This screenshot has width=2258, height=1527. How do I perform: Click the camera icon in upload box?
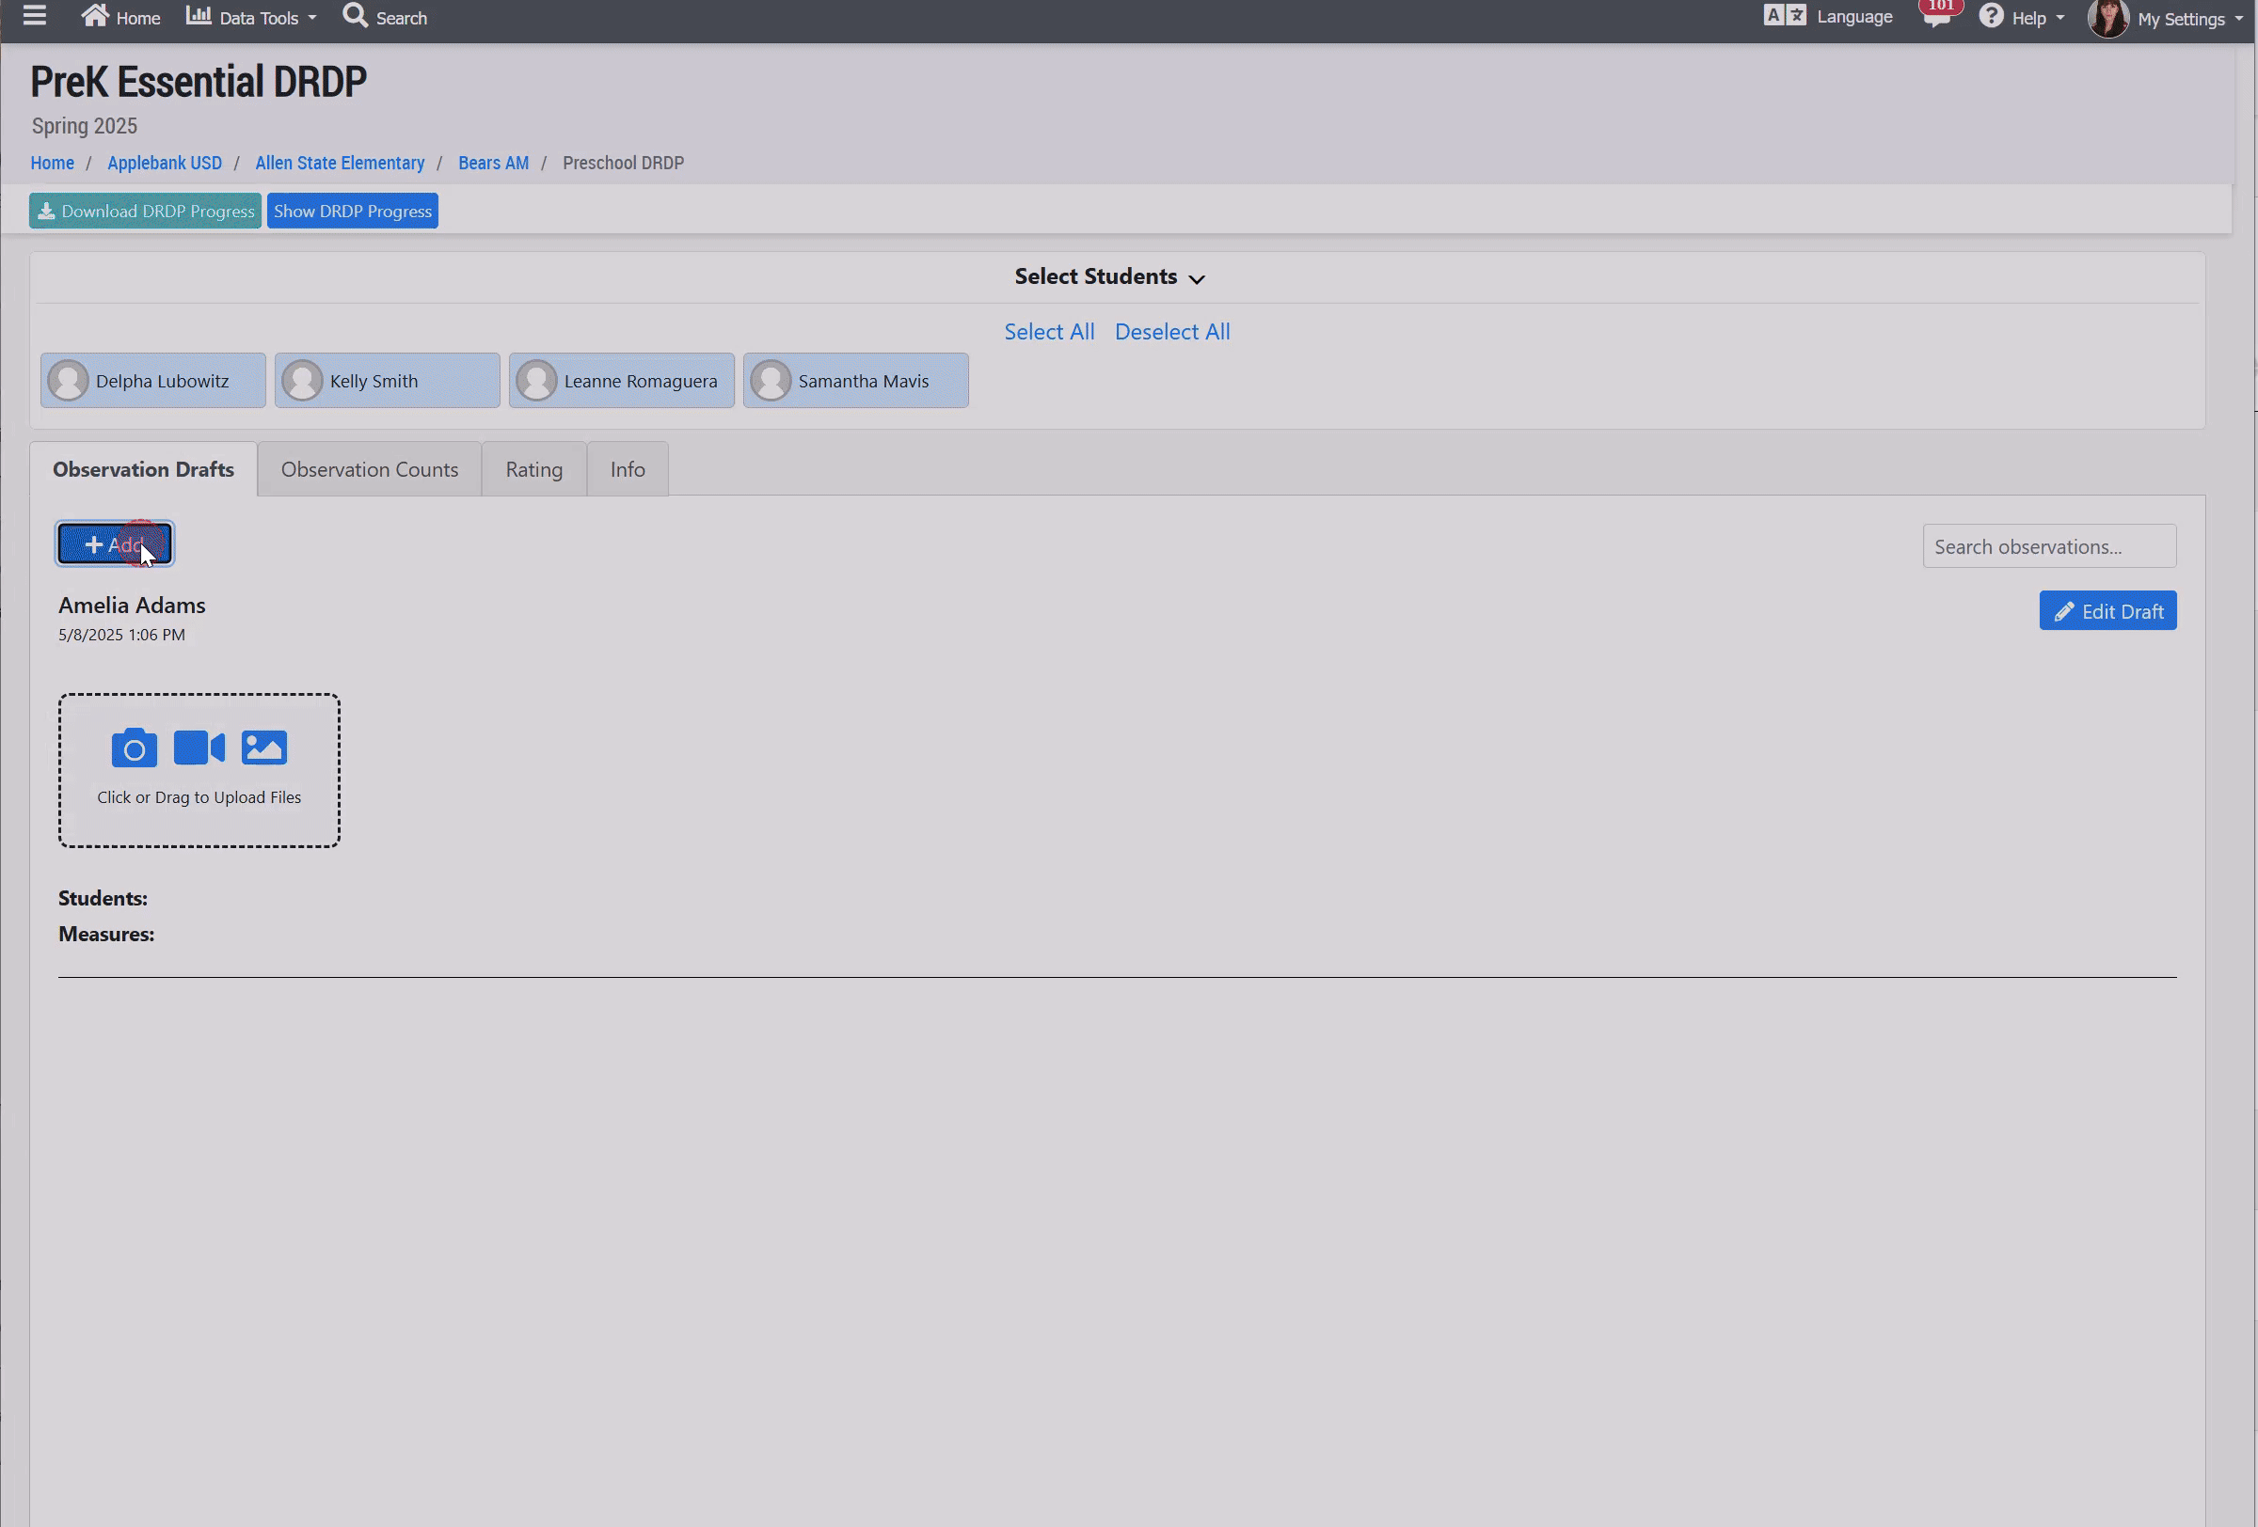135,748
